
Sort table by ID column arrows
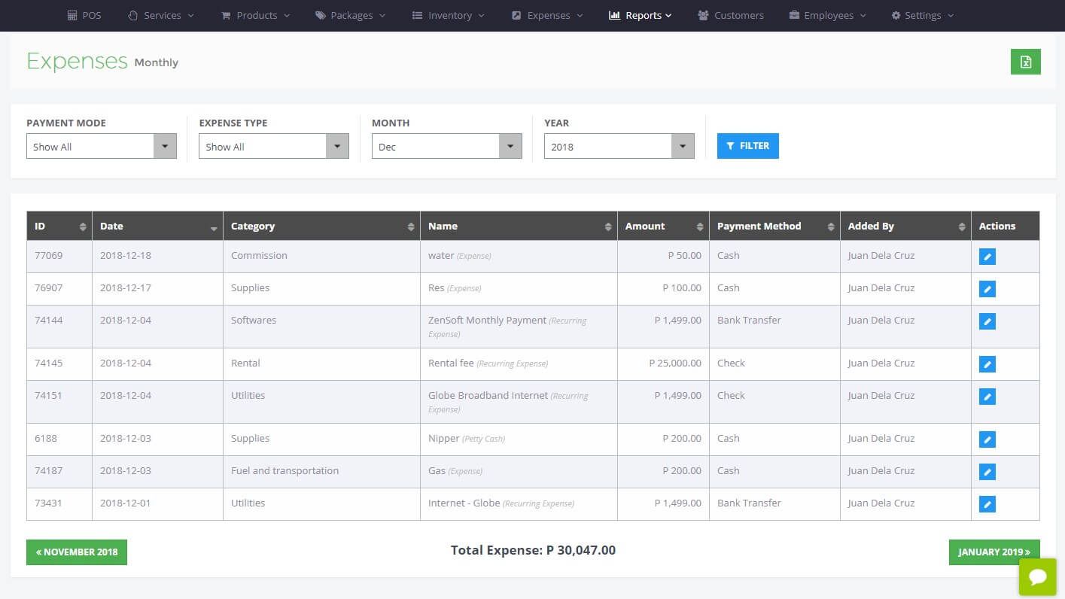pyautogui.click(x=83, y=227)
